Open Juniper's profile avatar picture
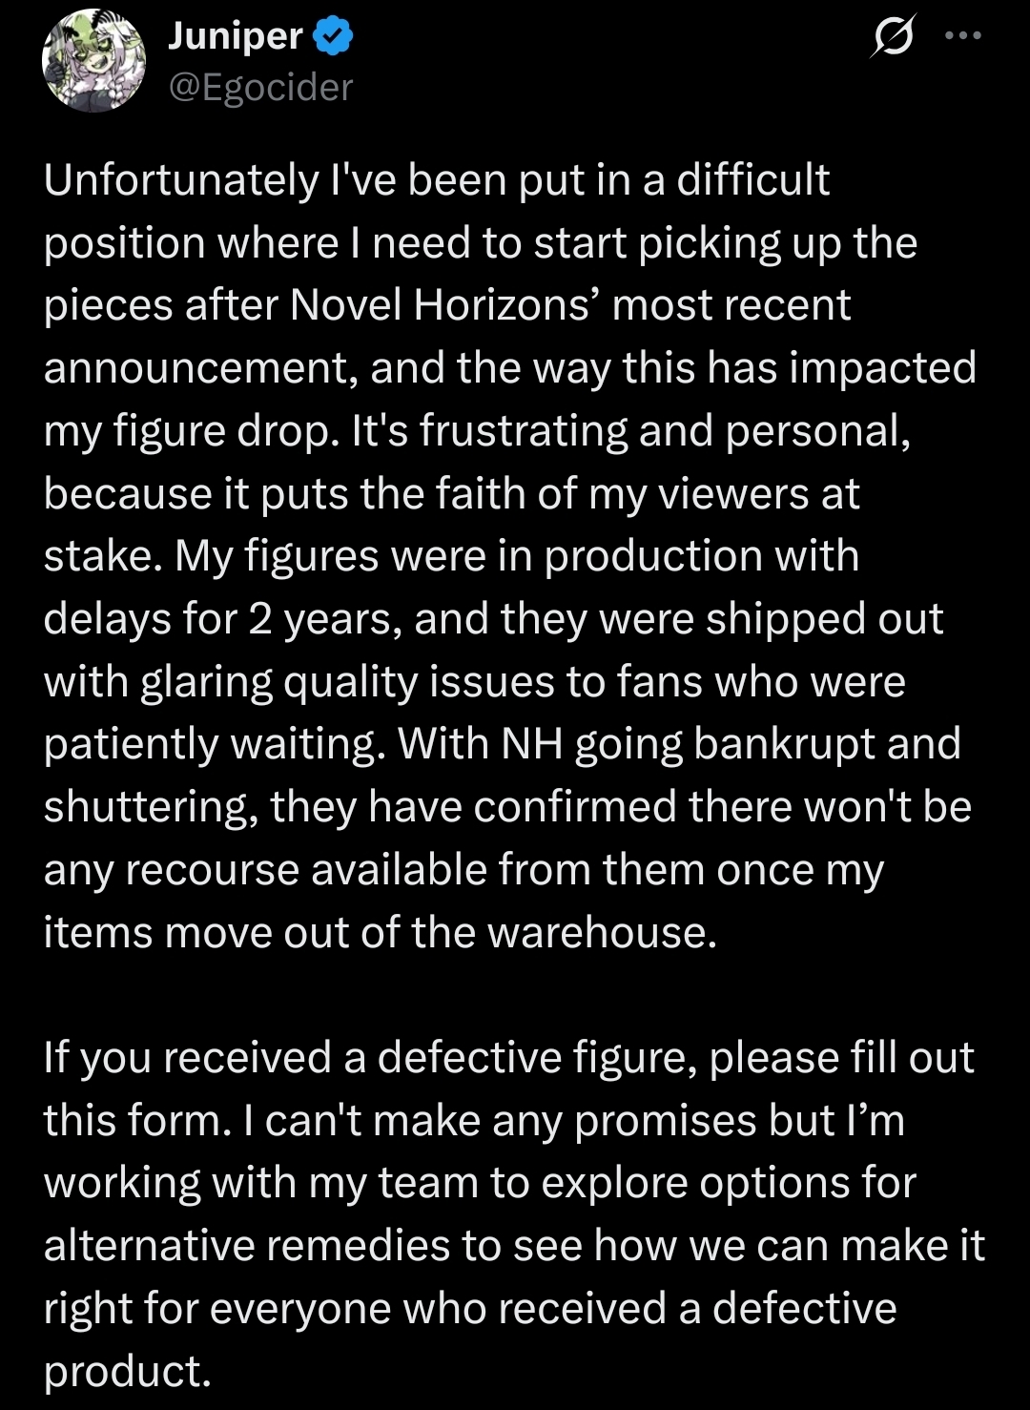 [93, 61]
